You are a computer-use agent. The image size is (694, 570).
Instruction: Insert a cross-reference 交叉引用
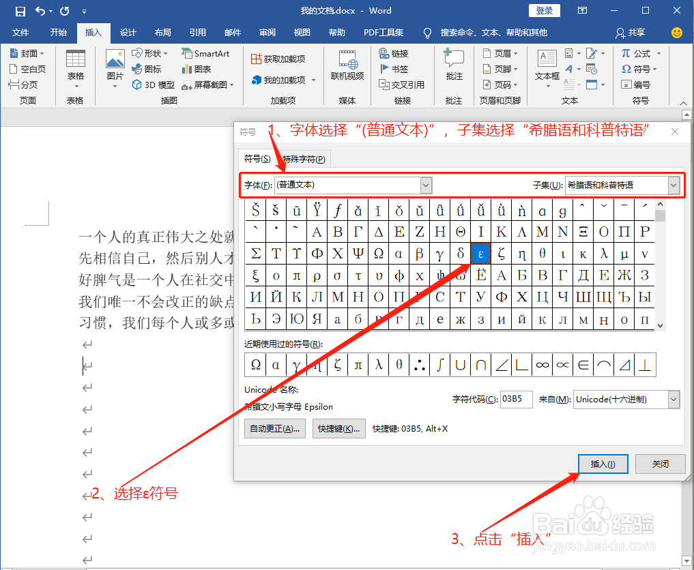click(x=402, y=85)
